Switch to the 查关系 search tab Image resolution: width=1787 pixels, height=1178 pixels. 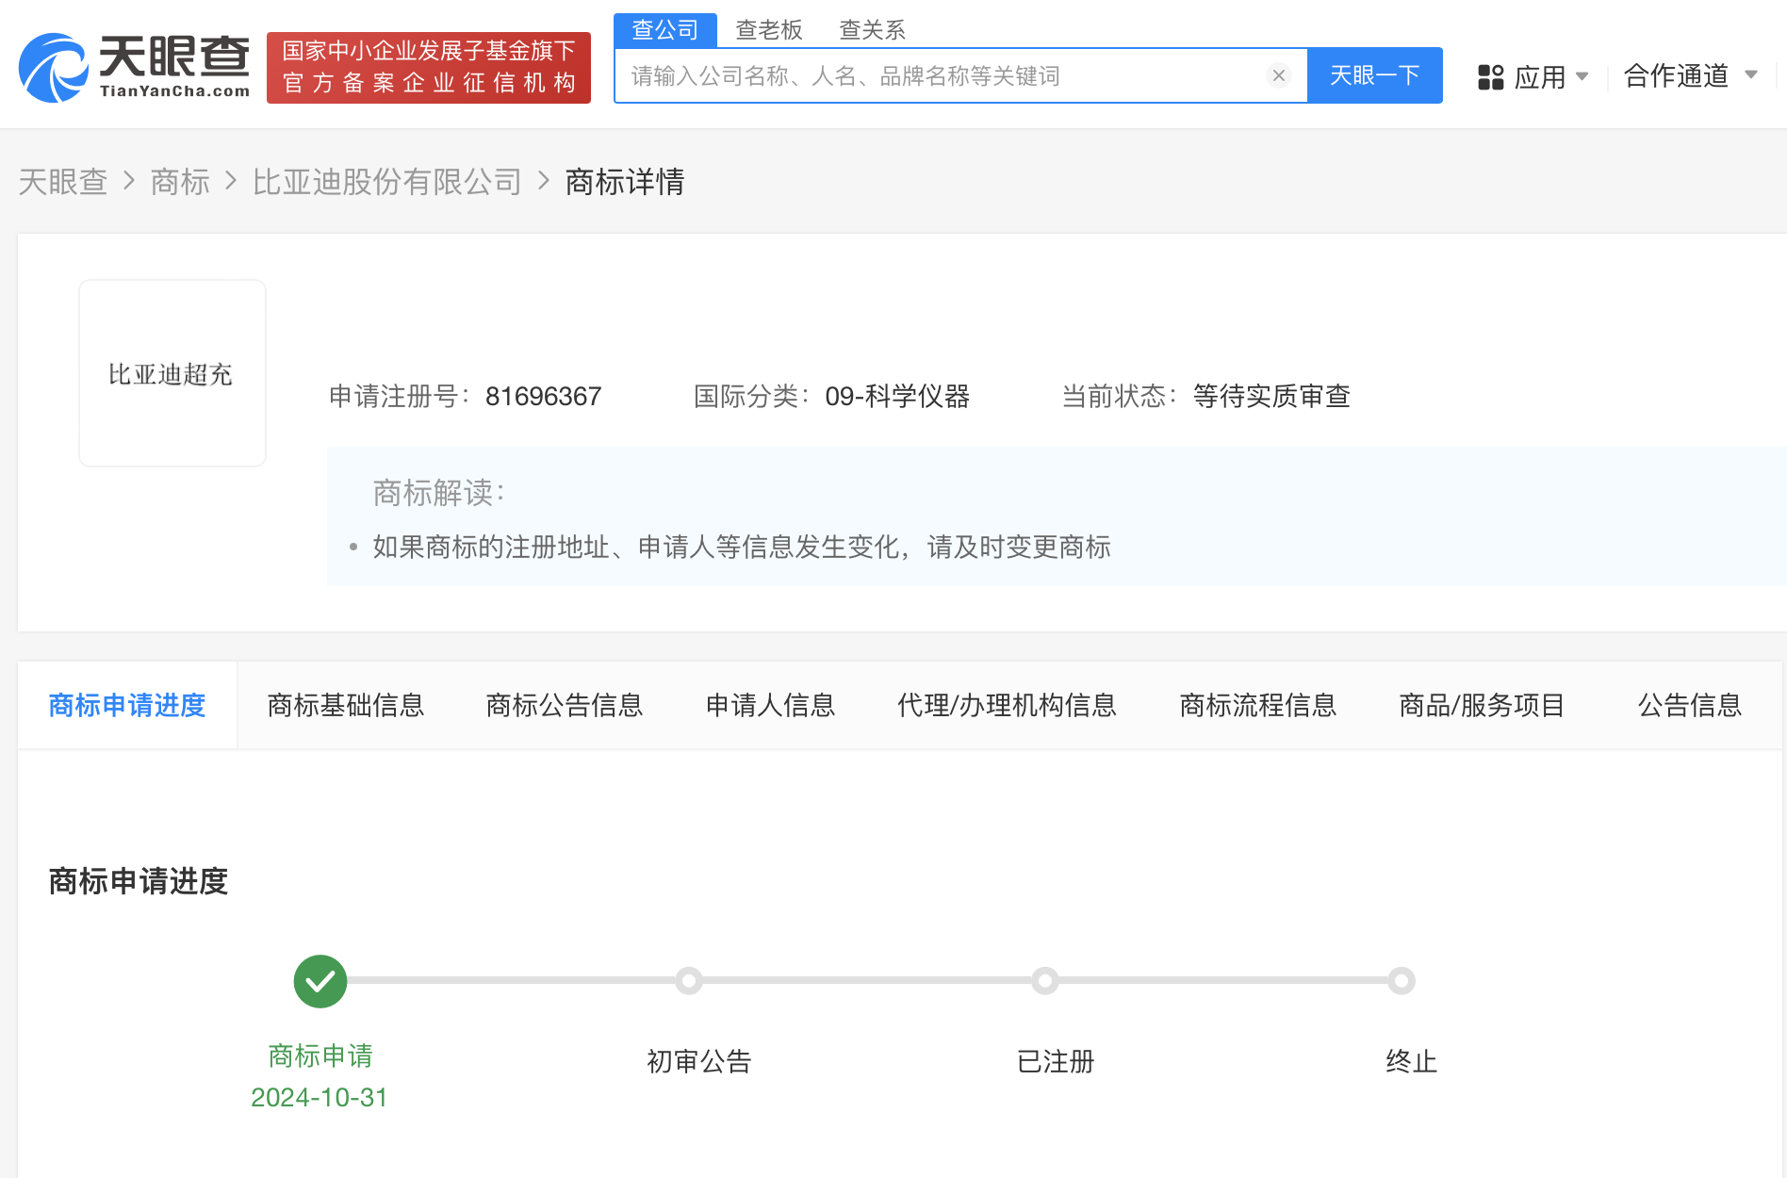point(872,30)
